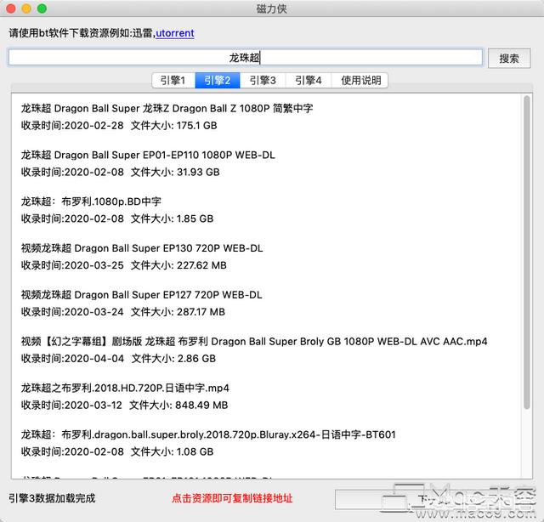
Task: Focus the search field containing 龙珠超
Action: [246, 57]
